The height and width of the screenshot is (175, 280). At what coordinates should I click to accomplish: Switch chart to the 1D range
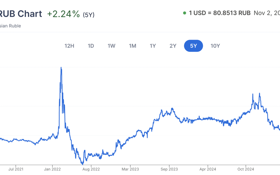91,46
